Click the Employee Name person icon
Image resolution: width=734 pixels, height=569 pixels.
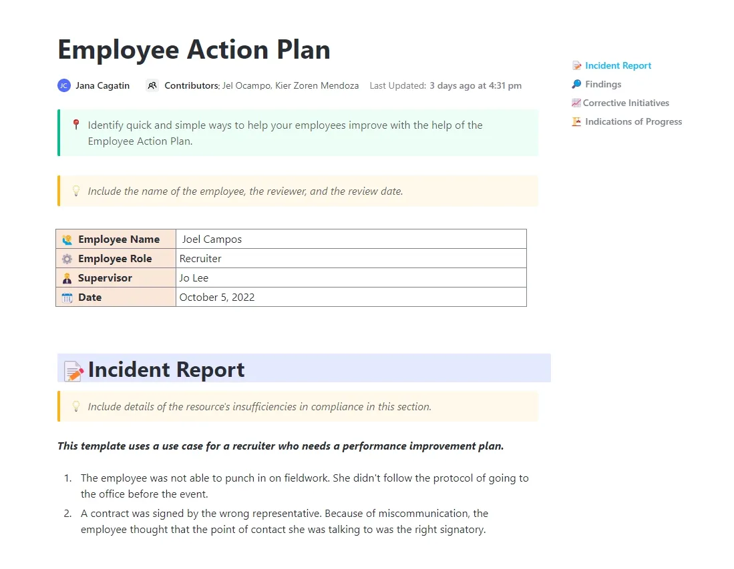pos(67,239)
